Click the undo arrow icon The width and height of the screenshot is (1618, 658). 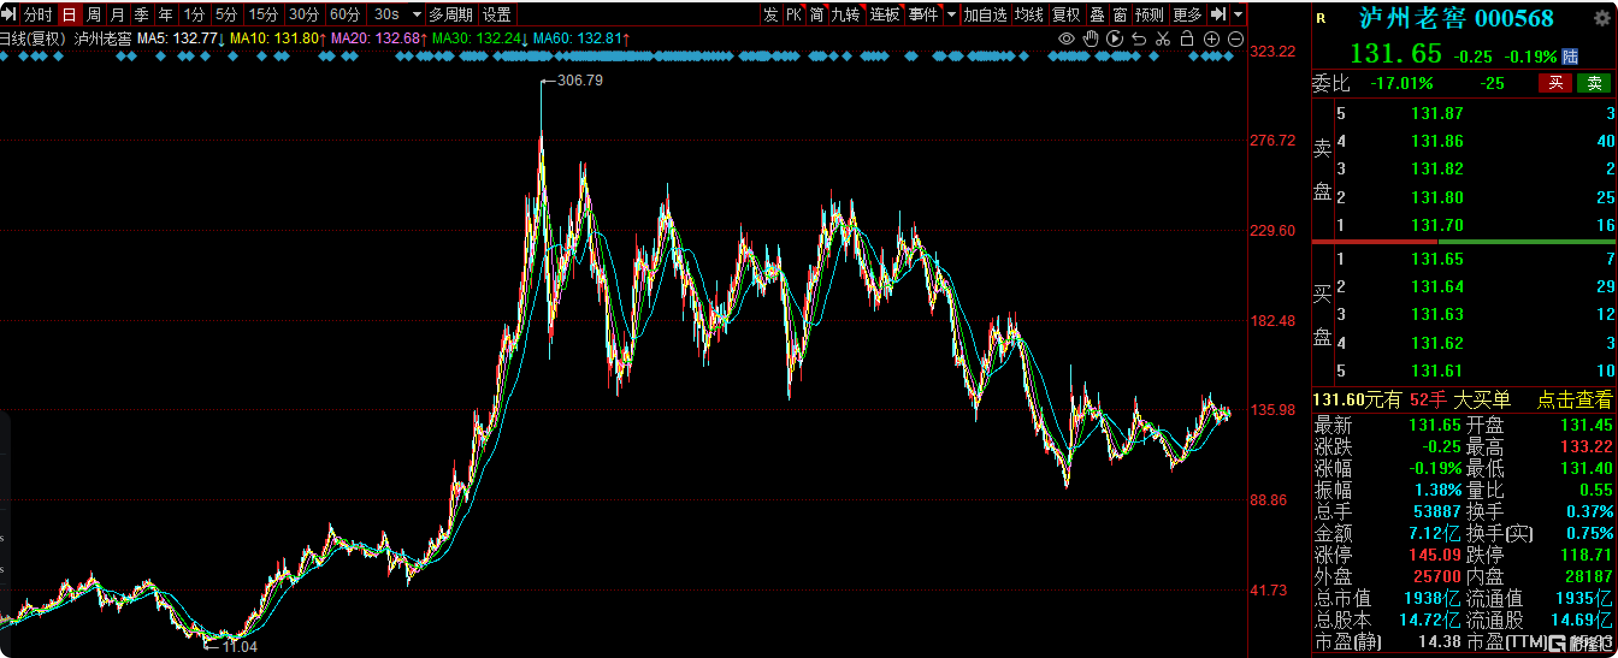[x=1139, y=39]
